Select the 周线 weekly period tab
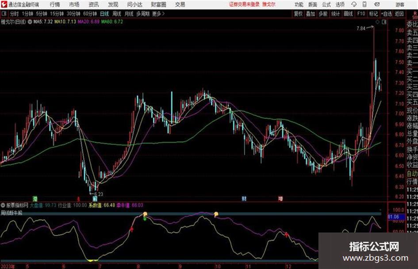 click(116, 14)
